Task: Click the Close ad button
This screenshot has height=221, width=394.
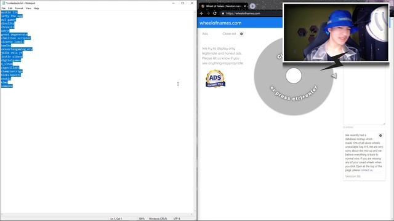Action: click(x=229, y=34)
